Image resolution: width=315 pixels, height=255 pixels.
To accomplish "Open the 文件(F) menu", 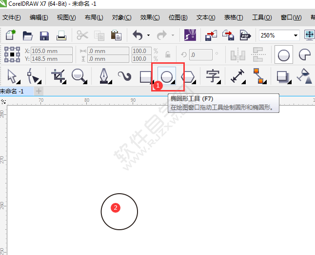I will pyautogui.click(x=11, y=18).
